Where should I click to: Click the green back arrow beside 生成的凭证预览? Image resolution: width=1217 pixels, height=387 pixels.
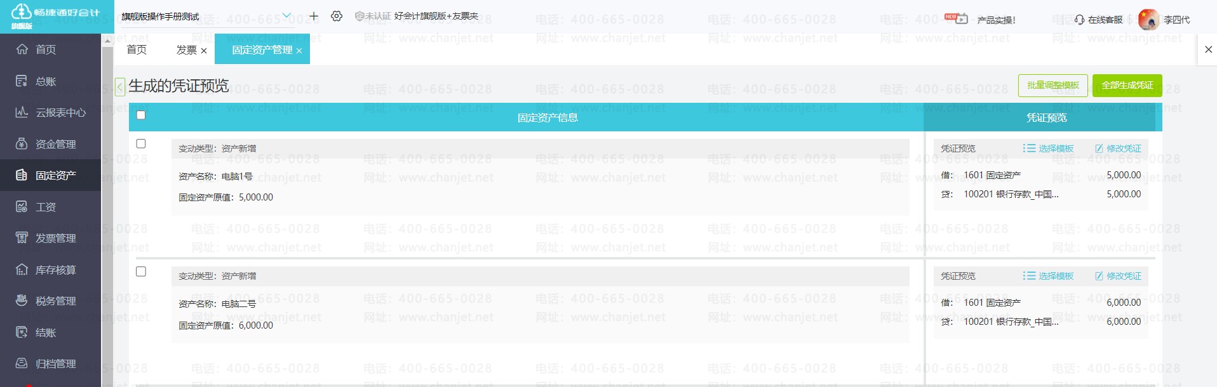coord(120,87)
